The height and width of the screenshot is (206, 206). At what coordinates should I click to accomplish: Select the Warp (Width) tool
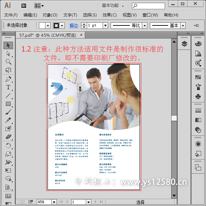8,162
